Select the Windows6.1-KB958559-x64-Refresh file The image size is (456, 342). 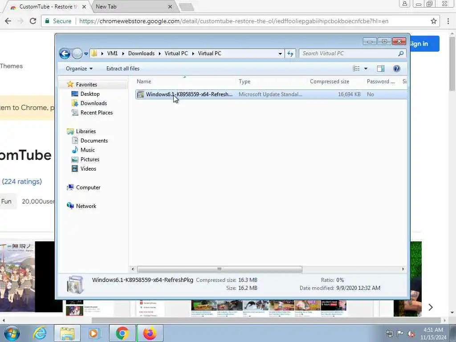[189, 94]
